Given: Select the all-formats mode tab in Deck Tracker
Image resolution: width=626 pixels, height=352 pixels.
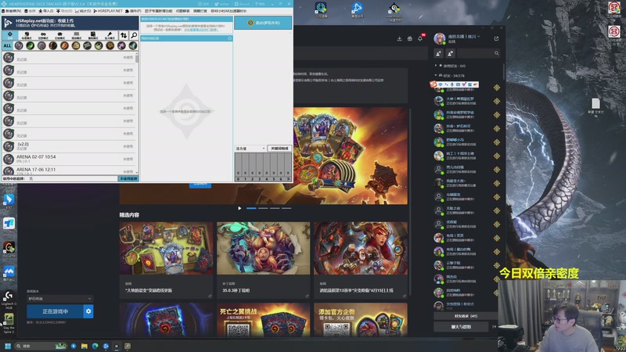Looking at the screenshot, I should (10, 35).
